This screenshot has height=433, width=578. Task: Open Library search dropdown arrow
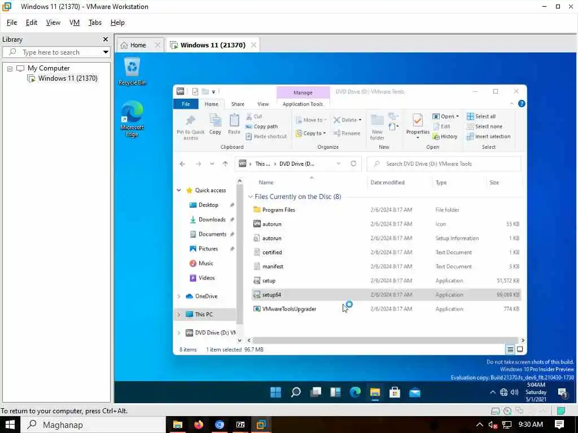[106, 52]
